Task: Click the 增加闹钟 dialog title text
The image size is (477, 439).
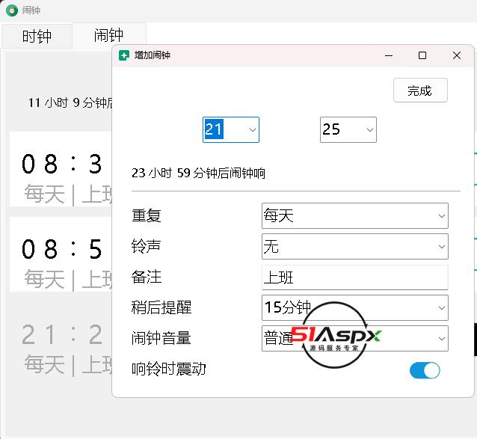Action: [x=152, y=55]
